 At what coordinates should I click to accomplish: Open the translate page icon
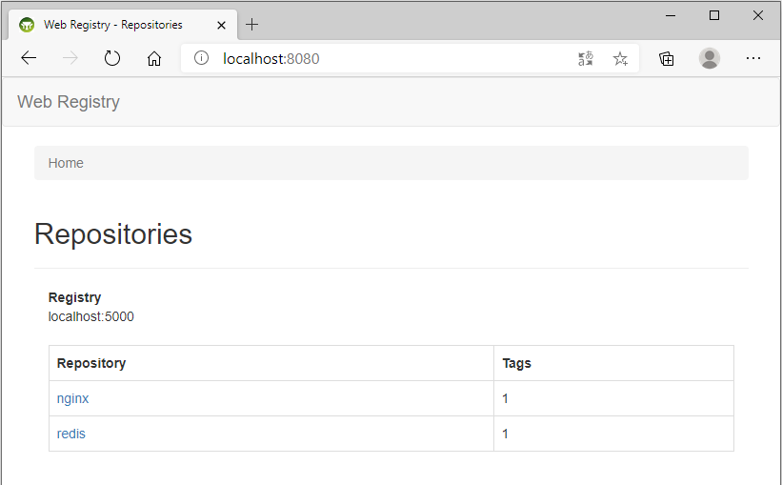click(586, 59)
